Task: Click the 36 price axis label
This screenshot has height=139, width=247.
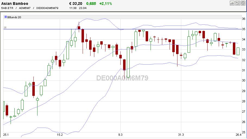Action: coord(243,19)
